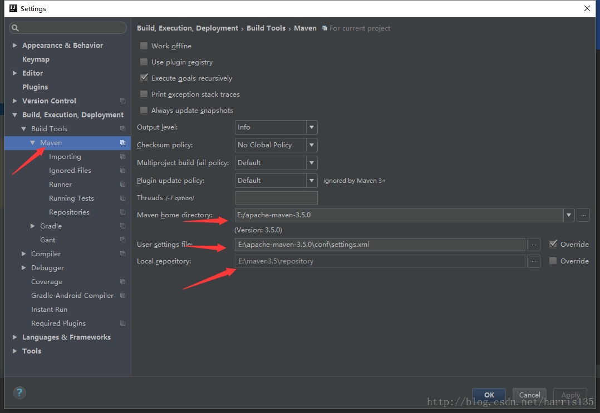Viewport: 600px width, 413px height.
Task: Expand Appearance & Behavior section
Action: coord(14,45)
